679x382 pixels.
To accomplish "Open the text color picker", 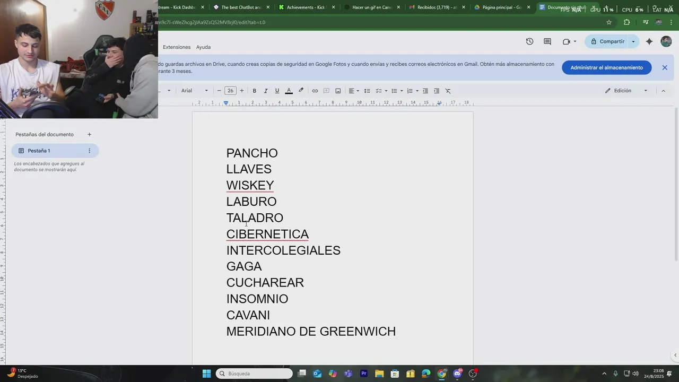I will pyautogui.click(x=289, y=91).
